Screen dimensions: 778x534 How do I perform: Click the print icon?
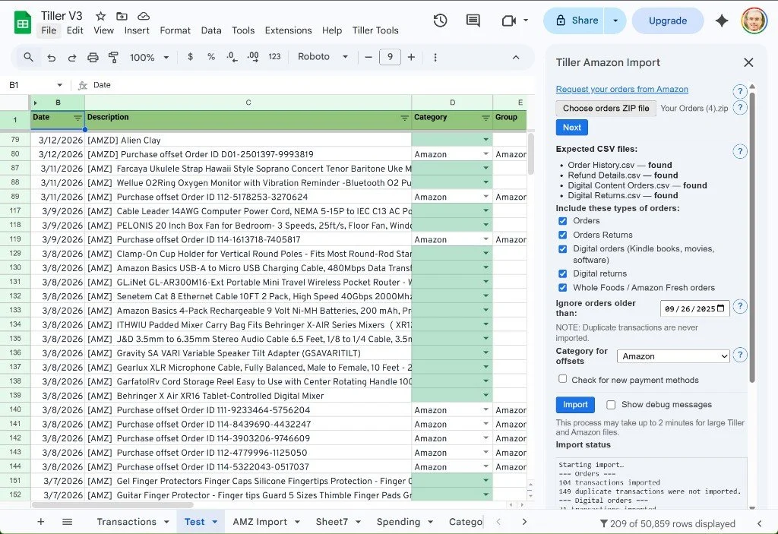pyautogui.click(x=93, y=58)
